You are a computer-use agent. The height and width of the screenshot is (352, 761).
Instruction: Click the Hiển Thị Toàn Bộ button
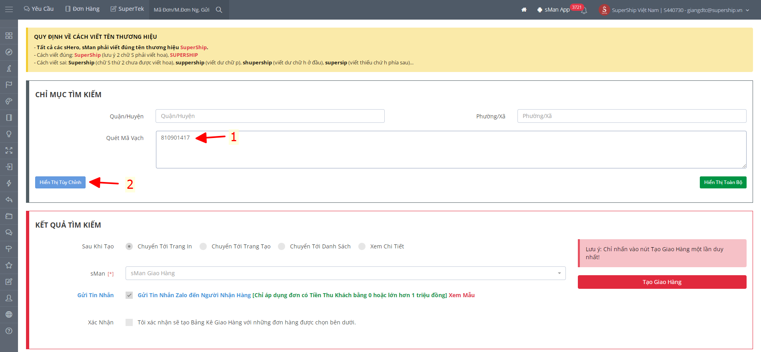tap(723, 182)
